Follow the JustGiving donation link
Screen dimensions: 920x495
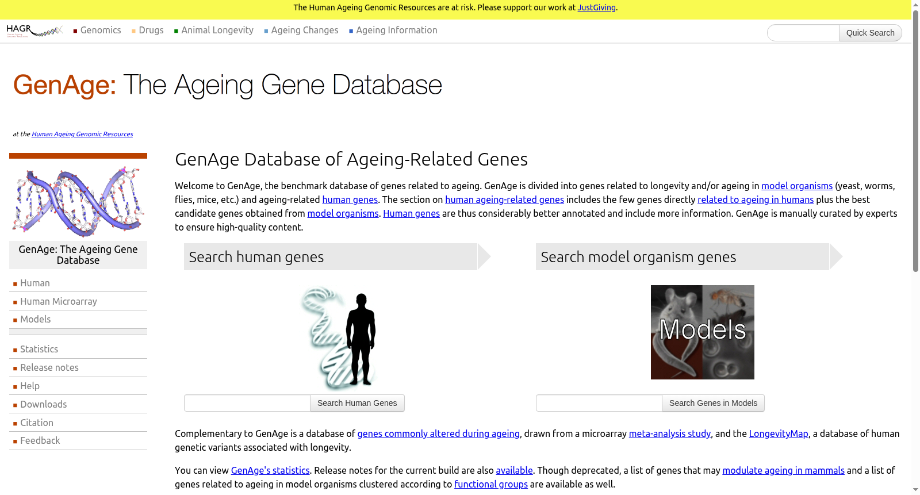pos(596,7)
